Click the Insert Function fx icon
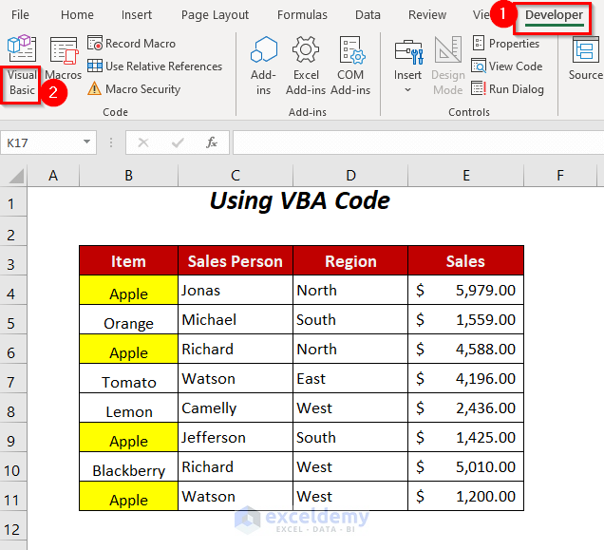The height and width of the screenshot is (550, 604). 212,142
